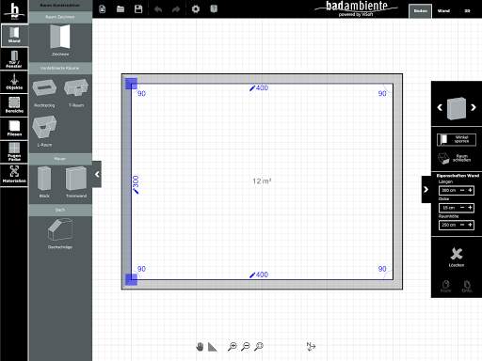The width and height of the screenshot is (482, 361).
Task: Open settings with the gear icon
Action: click(196, 9)
